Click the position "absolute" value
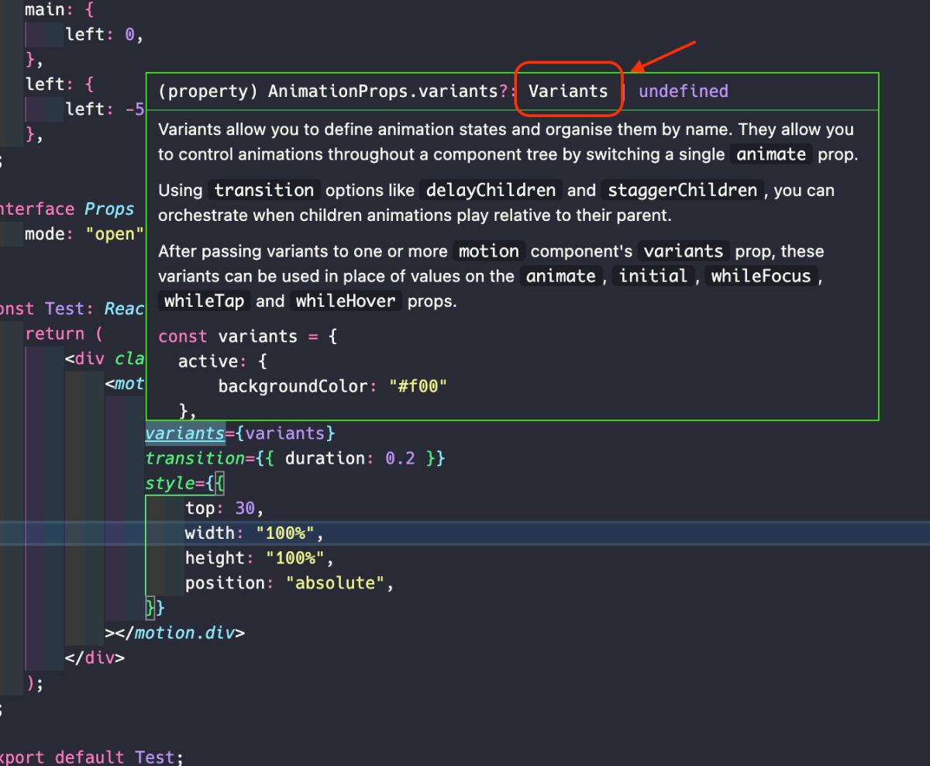 335,583
